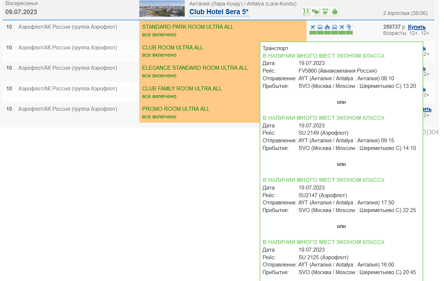Click the piggy bank economy icon

334,12
